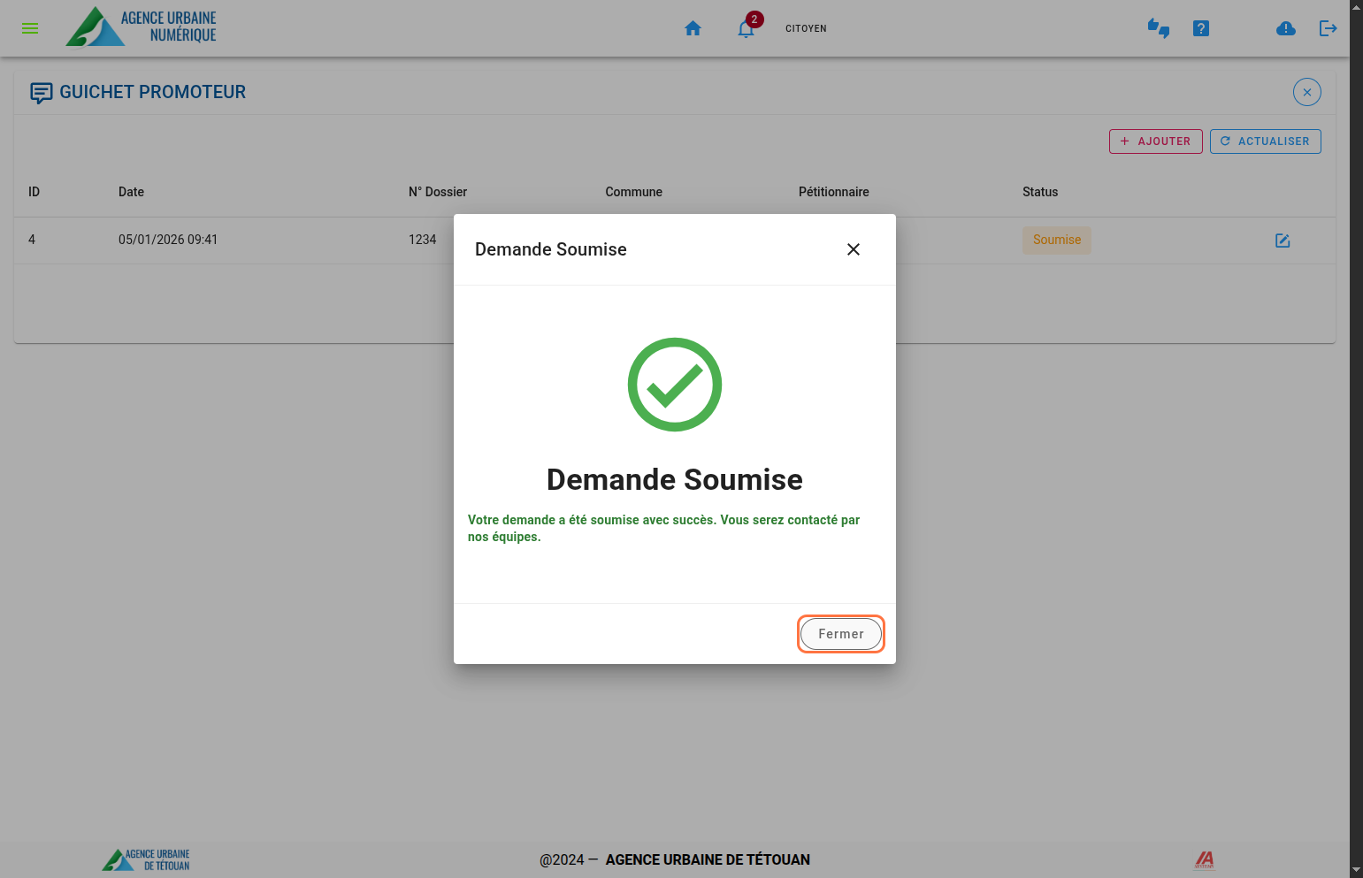Screen dimensions: 1363x878
Task: Close the Guichet Promoteur panel
Action: click(x=1306, y=92)
